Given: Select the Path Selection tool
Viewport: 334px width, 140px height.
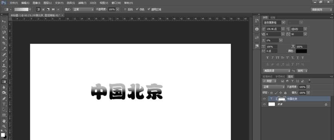Looking at the screenshot, I should click(x=4, y=109).
